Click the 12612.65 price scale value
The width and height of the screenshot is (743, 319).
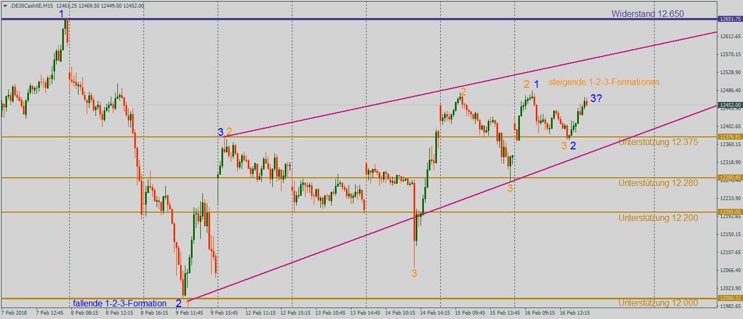tap(730, 37)
